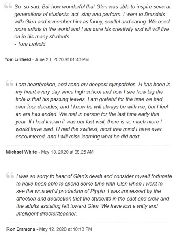Select the author name Michael White
This screenshot has height=237, width=176.
(21, 152)
